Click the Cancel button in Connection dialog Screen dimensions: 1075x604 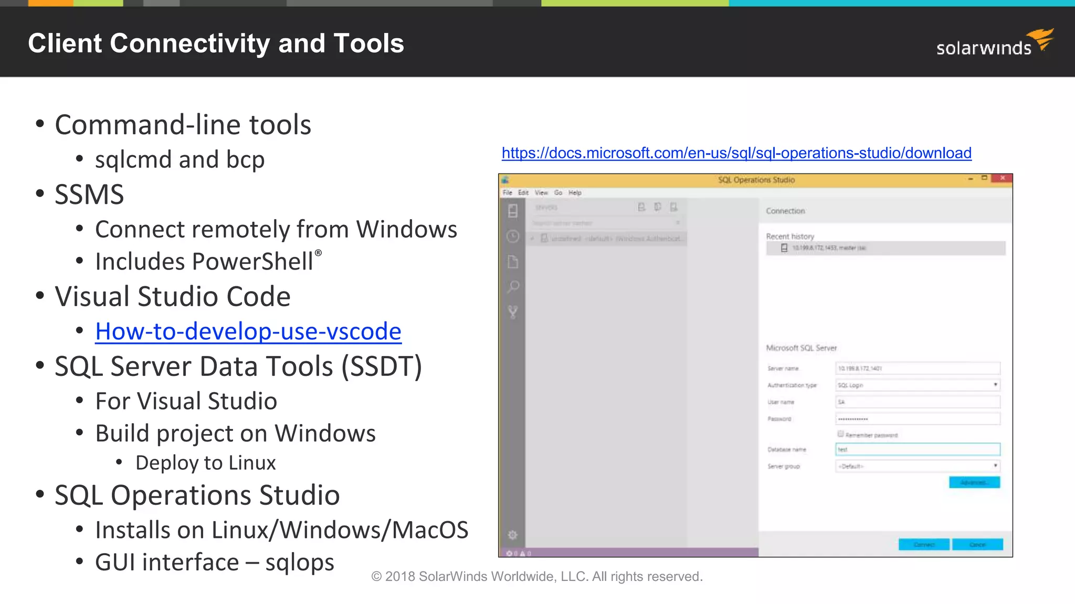[977, 544]
